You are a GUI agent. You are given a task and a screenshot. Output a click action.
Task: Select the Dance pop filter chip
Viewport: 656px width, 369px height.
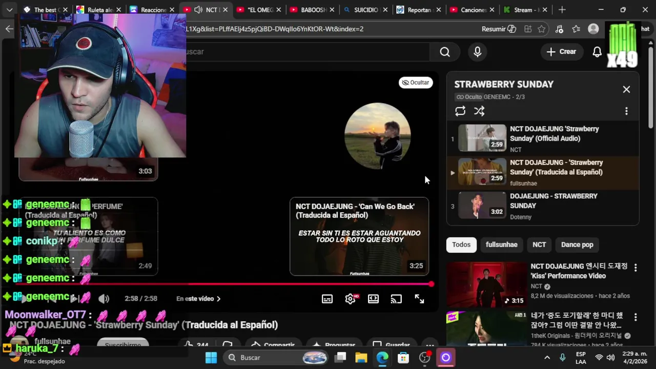click(577, 244)
